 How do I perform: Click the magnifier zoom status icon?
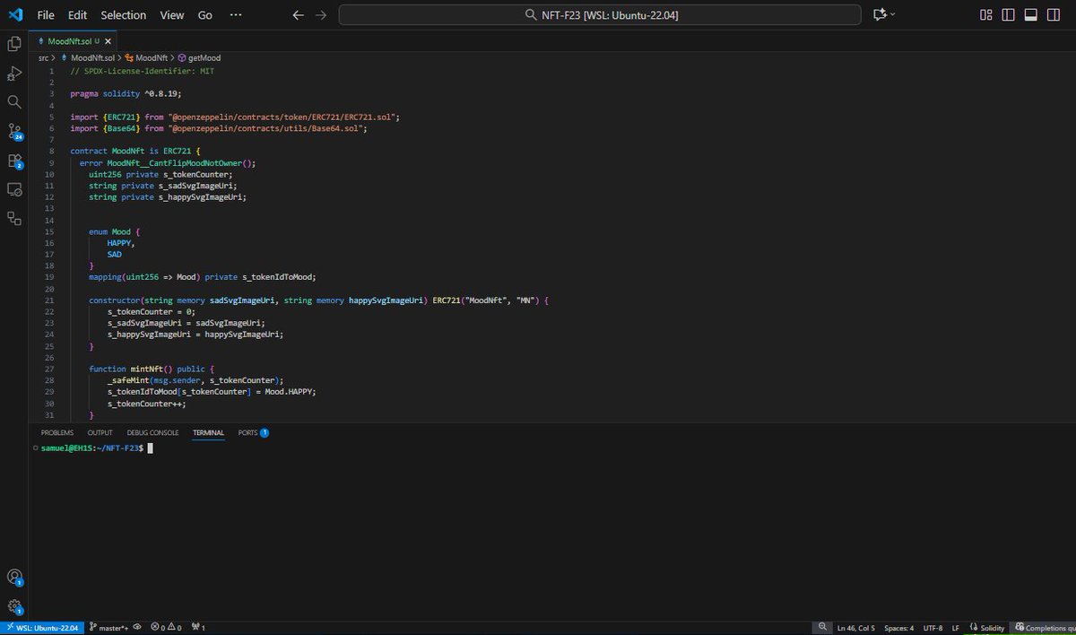pos(822,628)
